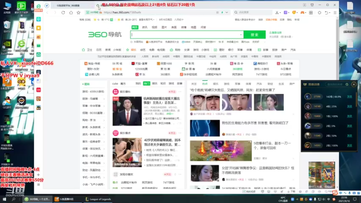Switch to League of Legends taskbar button
This screenshot has height=203, width=361.
click(x=98, y=199)
